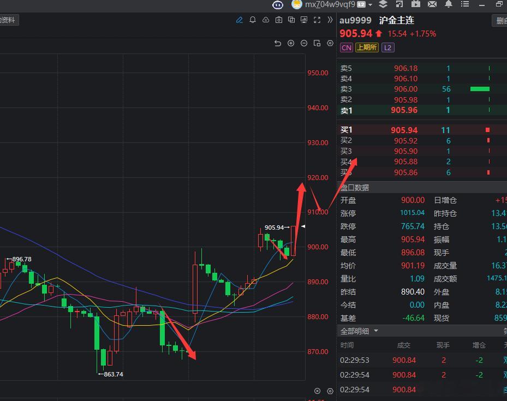
Task: Click the 开盘 900.00 value
Action: (413, 200)
